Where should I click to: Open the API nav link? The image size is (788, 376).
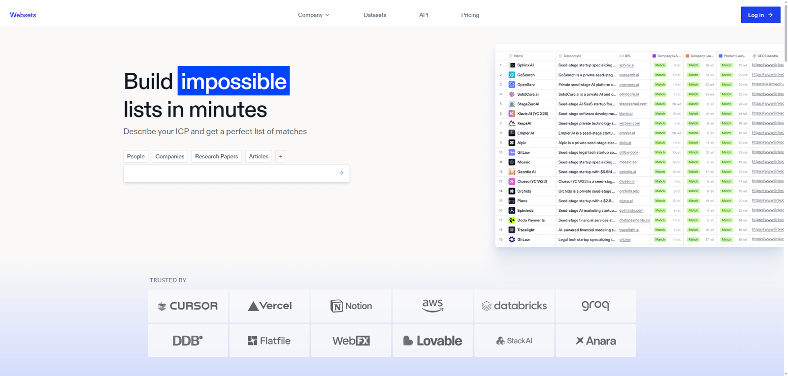point(424,15)
